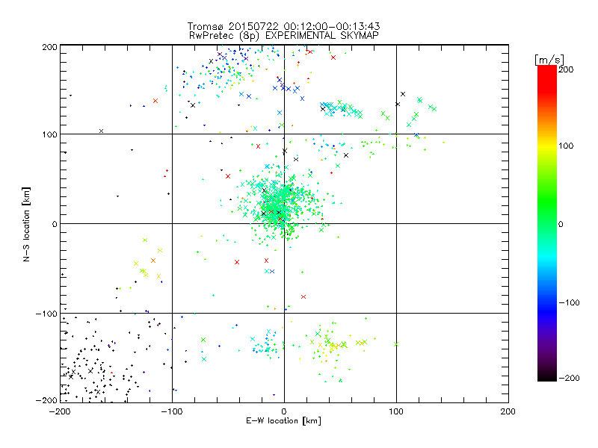Click the colorbar tick label '100'
The width and height of the screenshot is (598, 448).
566,146
